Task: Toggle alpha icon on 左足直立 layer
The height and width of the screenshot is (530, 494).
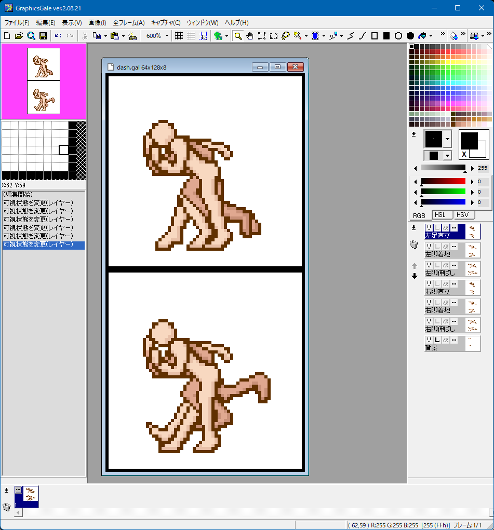Action: click(x=446, y=228)
